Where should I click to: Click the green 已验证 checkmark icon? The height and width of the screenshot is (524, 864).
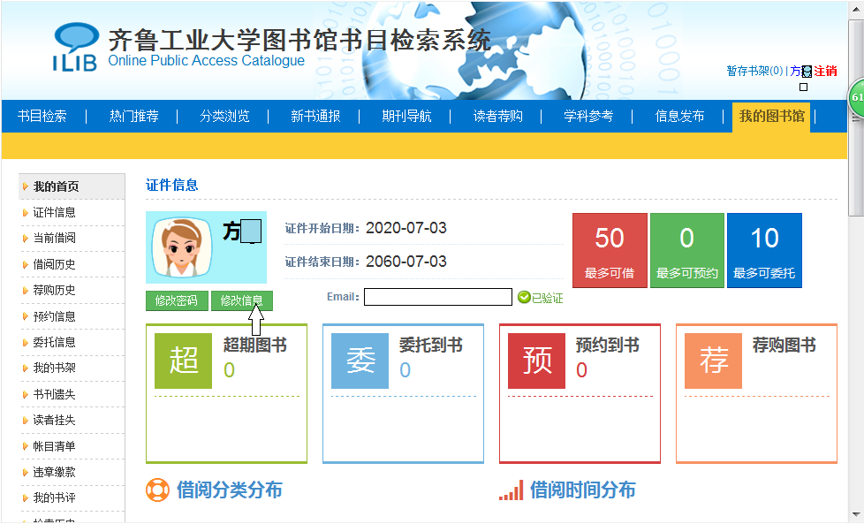pyautogui.click(x=524, y=298)
